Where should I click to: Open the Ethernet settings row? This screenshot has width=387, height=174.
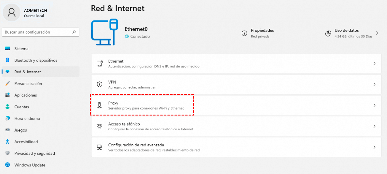[236, 63]
